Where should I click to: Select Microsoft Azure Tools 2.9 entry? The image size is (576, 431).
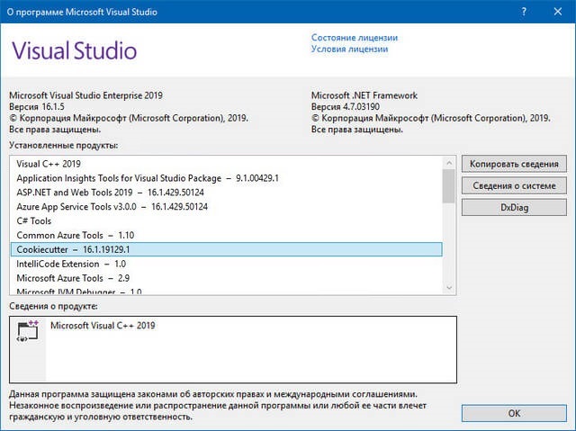click(72, 278)
